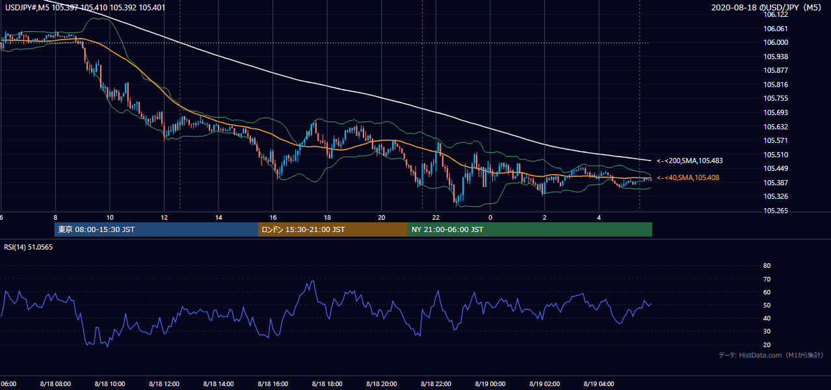The image size is (831, 390).
Task: Click hour label 18 under the price chart
Action: tap(327, 217)
